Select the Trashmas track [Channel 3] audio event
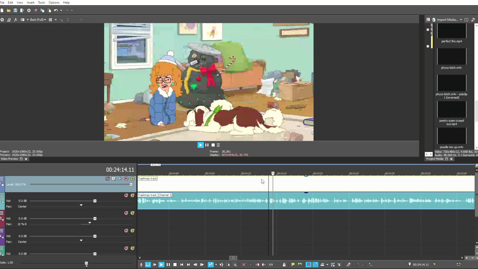The image size is (478, 269). coord(306,201)
